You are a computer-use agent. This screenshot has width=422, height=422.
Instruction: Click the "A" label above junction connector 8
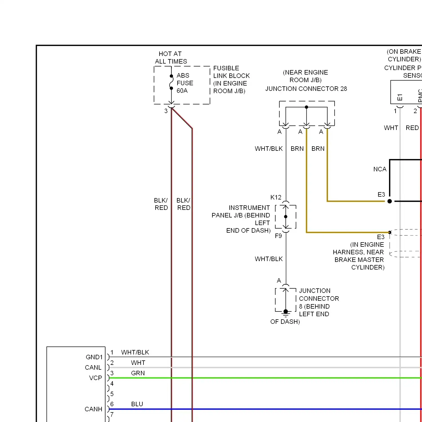pyautogui.click(x=279, y=281)
